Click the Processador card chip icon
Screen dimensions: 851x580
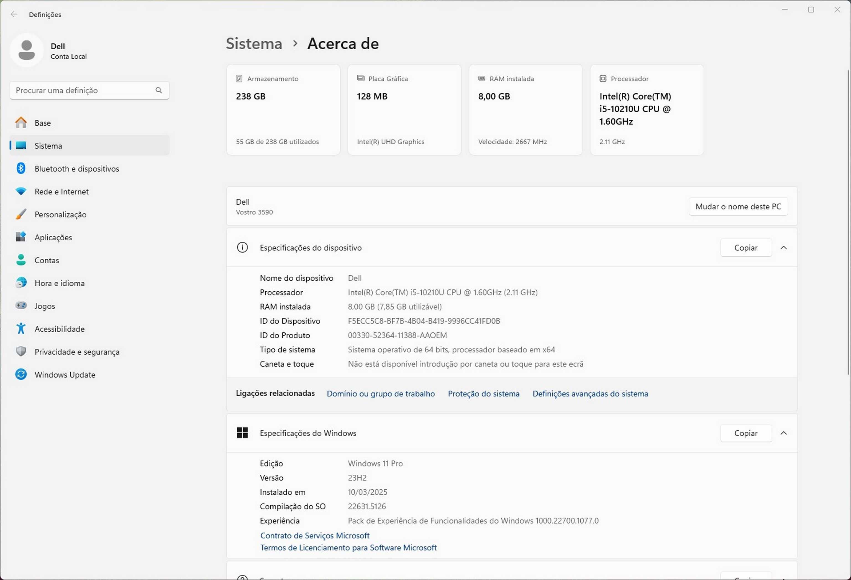tap(603, 78)
